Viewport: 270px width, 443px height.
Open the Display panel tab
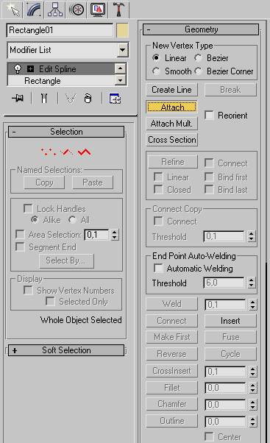pyautogui.click(x=98, y=10)
